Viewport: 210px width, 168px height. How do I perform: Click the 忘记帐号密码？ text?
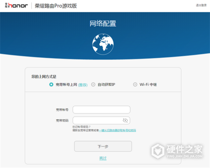click(x=82, y=127)
